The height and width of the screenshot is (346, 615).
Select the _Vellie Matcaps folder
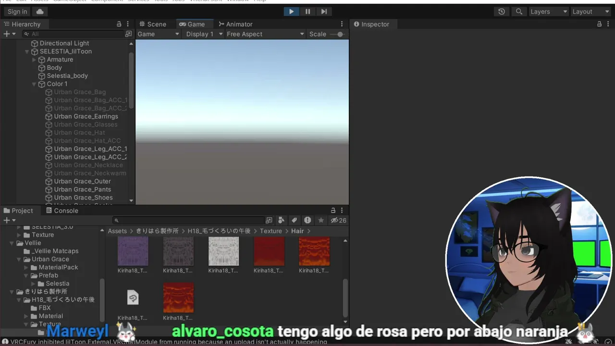51,251
